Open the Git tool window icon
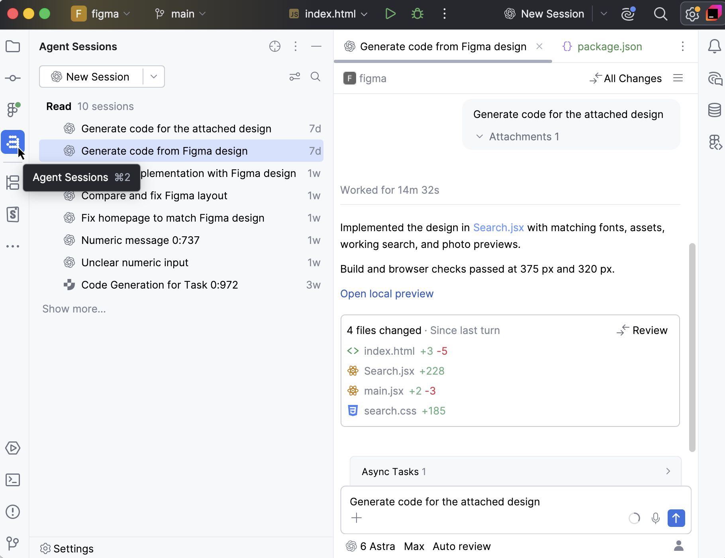 [x=13, y=543]
